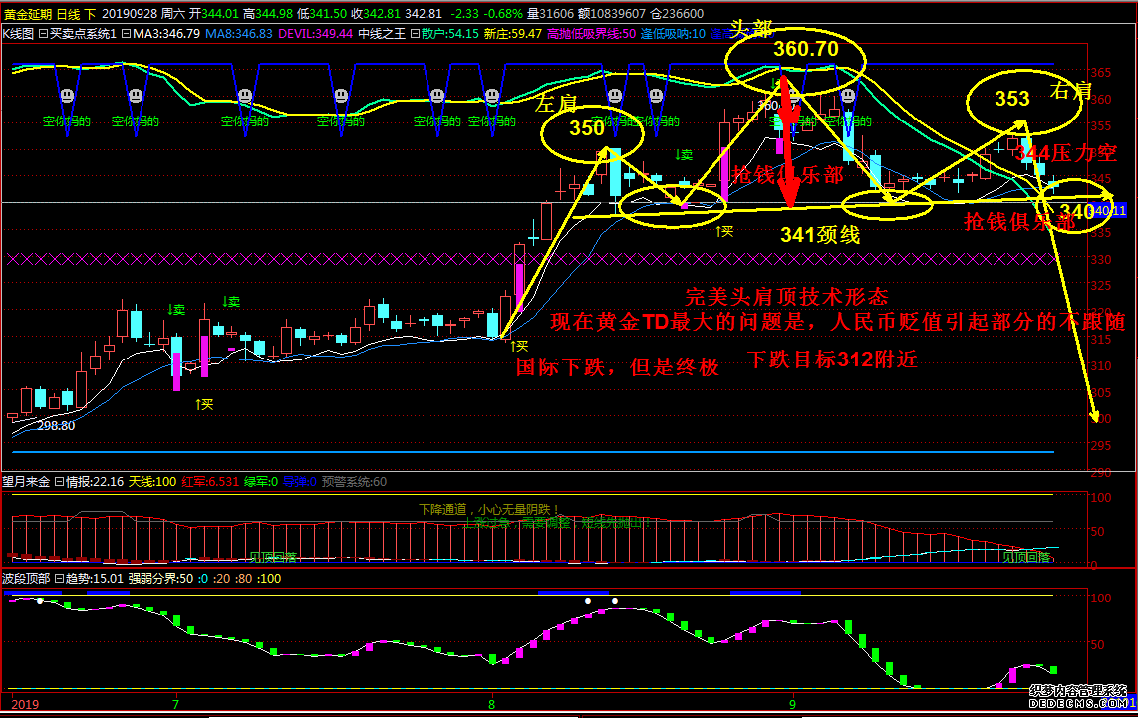Click the 298.80 low price label
The width and height of the screenshot is (1138, 718).
(56, 426)
